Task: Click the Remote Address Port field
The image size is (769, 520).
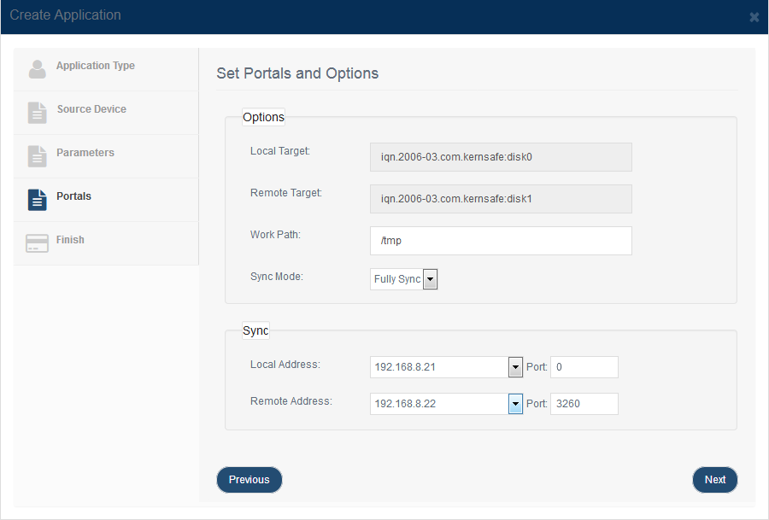Action: [x=584, y=404]
